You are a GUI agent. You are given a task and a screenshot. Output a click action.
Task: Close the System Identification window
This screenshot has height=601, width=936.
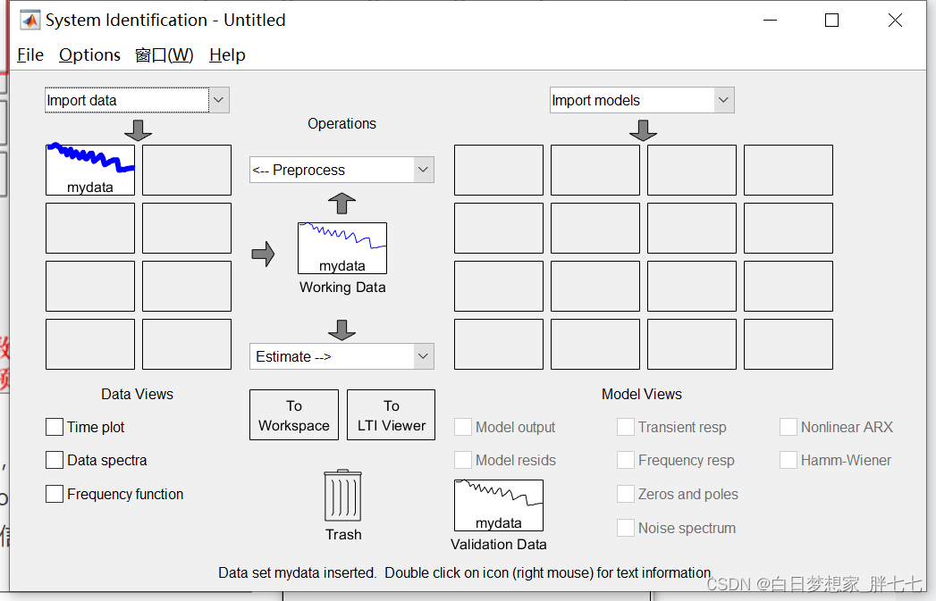(x=895, y=21)
